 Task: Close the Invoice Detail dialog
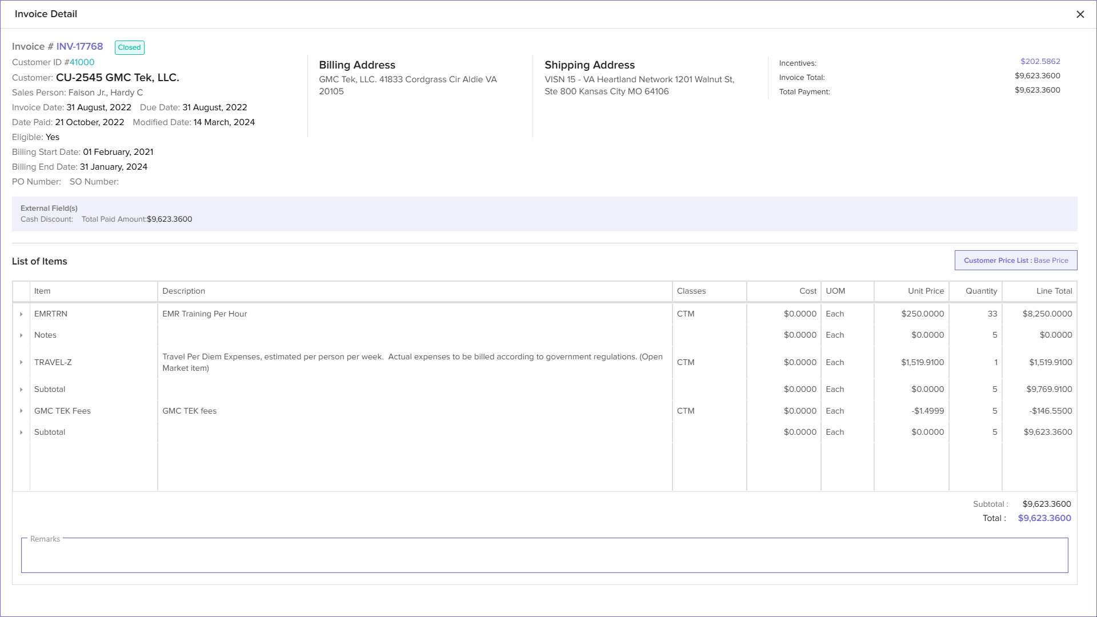(1080, 14)
